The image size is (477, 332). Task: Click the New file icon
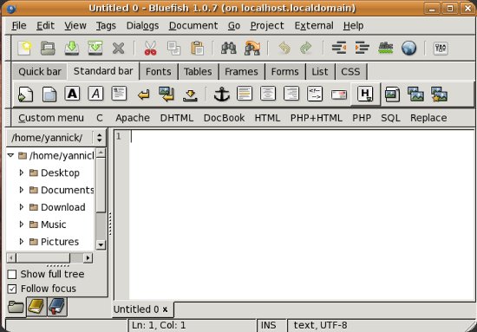pyautogui.click(x=24, y=48)
